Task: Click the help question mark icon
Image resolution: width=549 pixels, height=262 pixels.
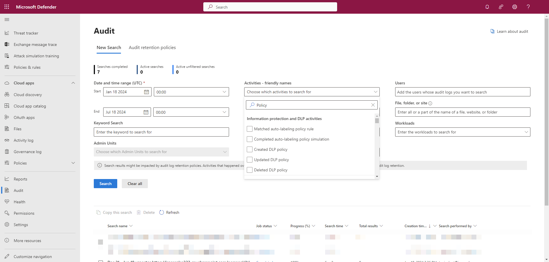Action: (528, 7)
